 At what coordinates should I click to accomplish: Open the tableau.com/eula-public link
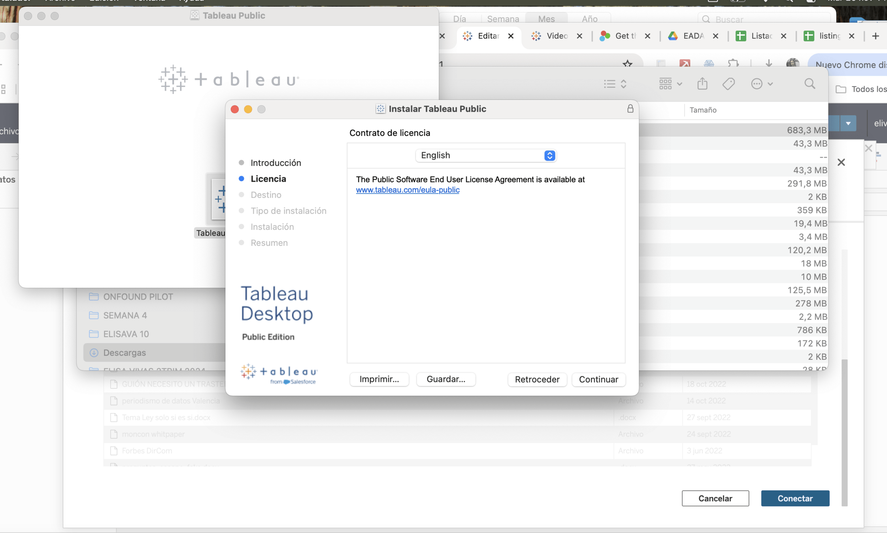408,190
